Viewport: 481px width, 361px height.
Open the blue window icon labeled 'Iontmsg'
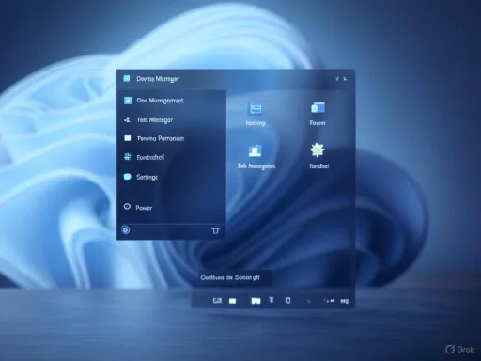point(256,108)
